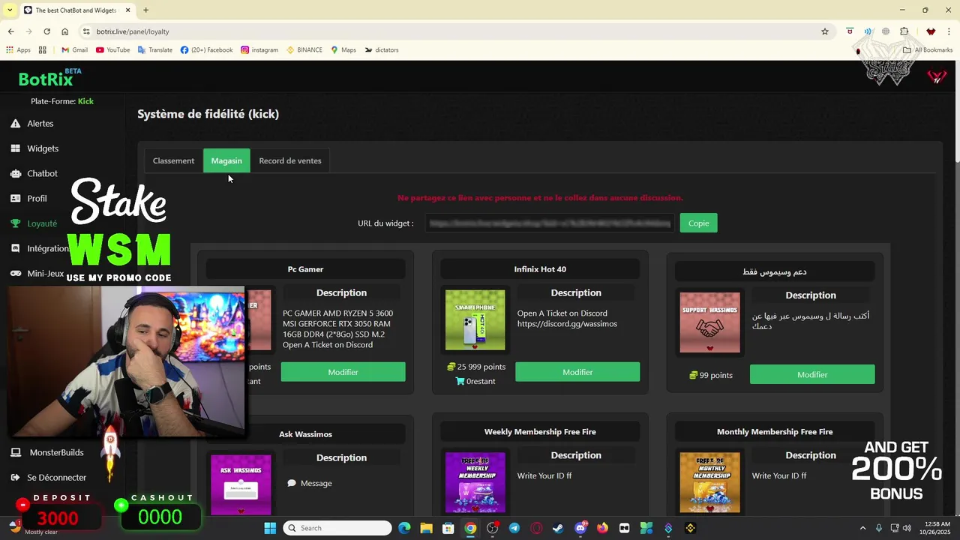Image resolution: width=960 pixels, height=540 pixels.
Task: Click the Ask Wassimos card title
Action: click(305, 434)
